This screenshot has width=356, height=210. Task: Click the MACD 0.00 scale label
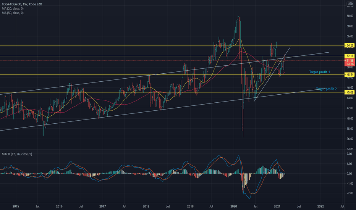pyautogui.click(x=349, y=174)
